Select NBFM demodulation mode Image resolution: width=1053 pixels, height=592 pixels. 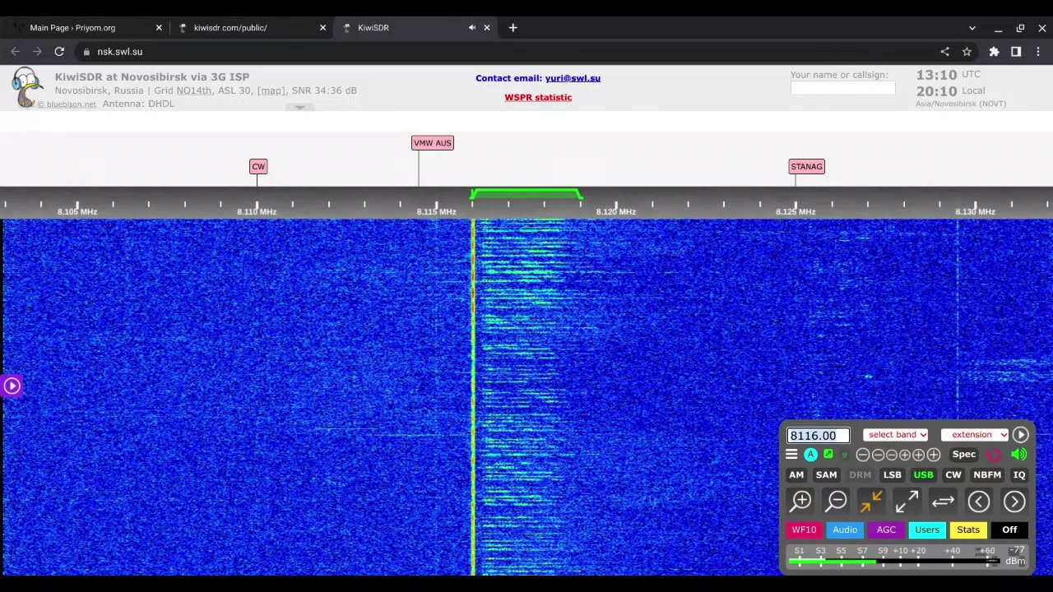987,474
